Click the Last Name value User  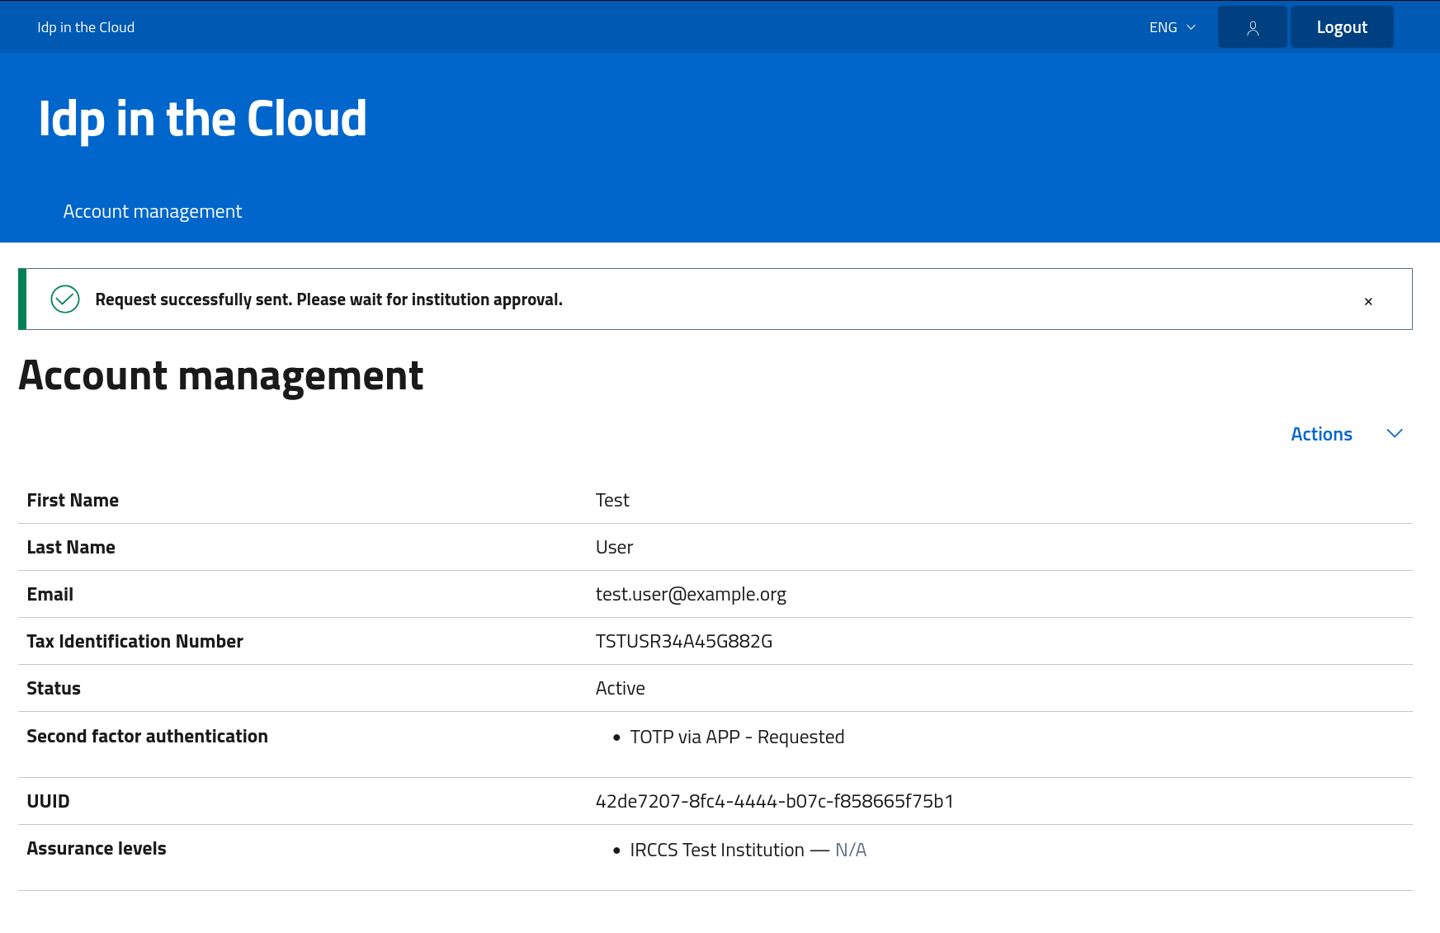pos(614,547)
